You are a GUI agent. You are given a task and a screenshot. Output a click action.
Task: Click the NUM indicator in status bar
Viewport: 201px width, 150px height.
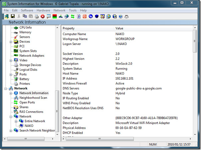(153, 144)
